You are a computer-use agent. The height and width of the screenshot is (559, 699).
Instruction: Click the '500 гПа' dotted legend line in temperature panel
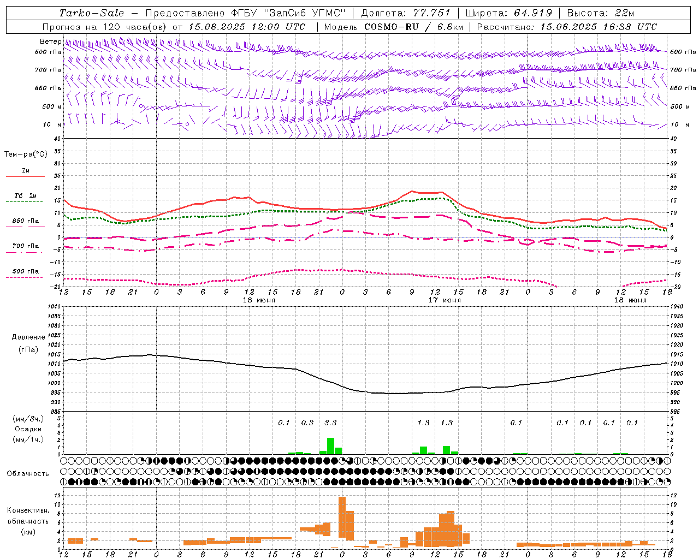tap(24, 278)
